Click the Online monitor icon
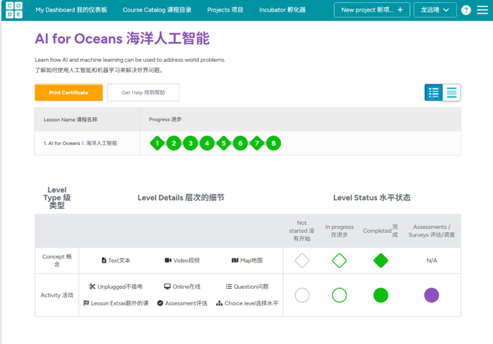493x344 pixels. point(167,286)
